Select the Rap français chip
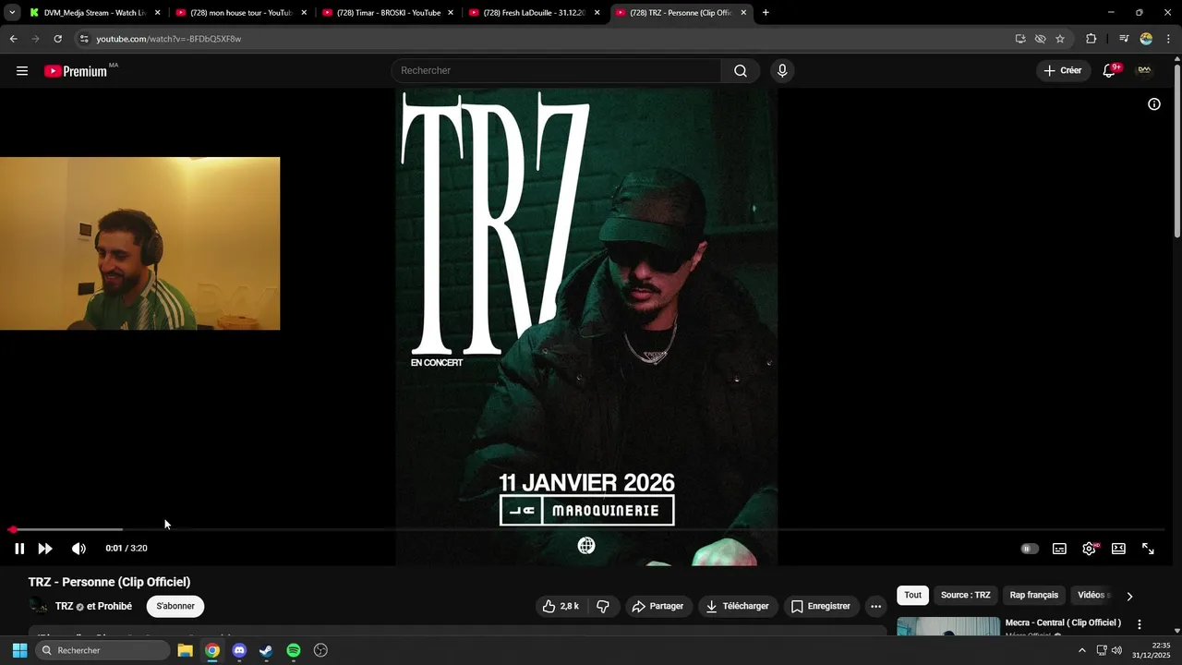 (1034, 596)
